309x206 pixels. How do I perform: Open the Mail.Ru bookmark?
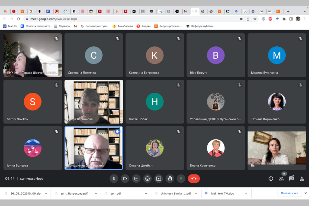(10, 26)
